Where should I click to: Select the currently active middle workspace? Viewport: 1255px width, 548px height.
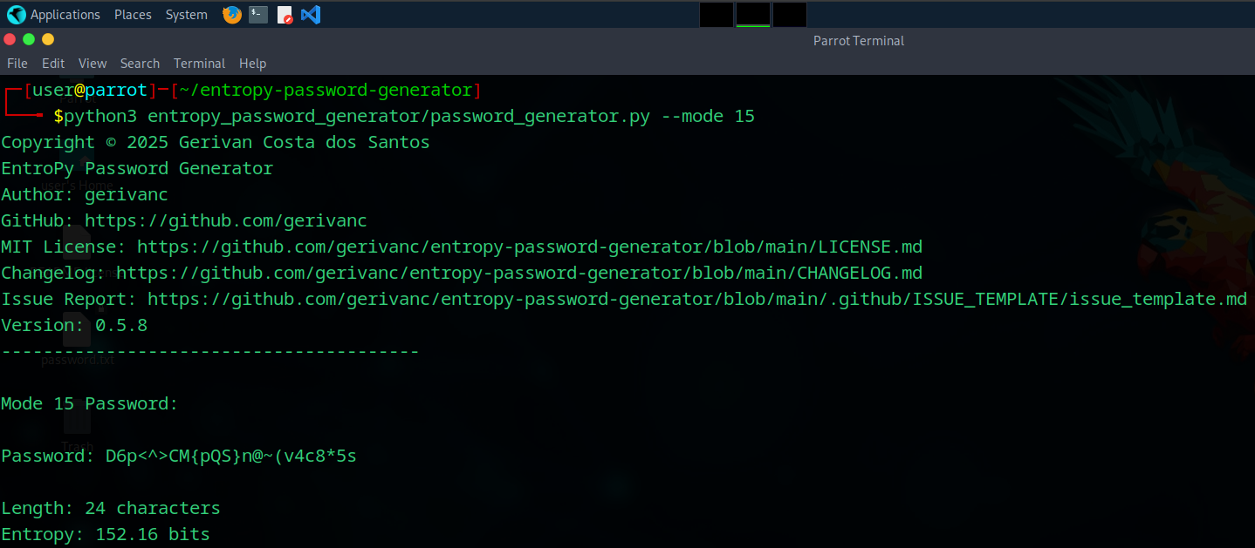[751, 14]
